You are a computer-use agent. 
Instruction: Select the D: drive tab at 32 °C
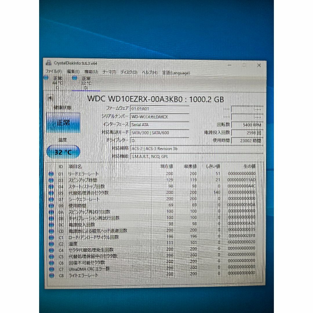click(x=85, y=83)
